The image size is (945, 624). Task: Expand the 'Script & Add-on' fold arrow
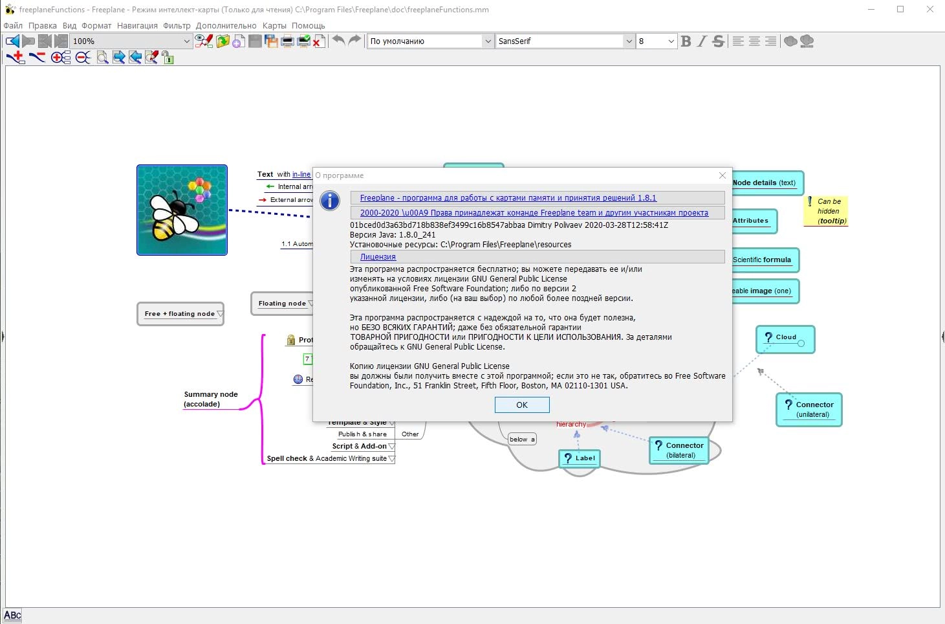[x=391, y=446]
